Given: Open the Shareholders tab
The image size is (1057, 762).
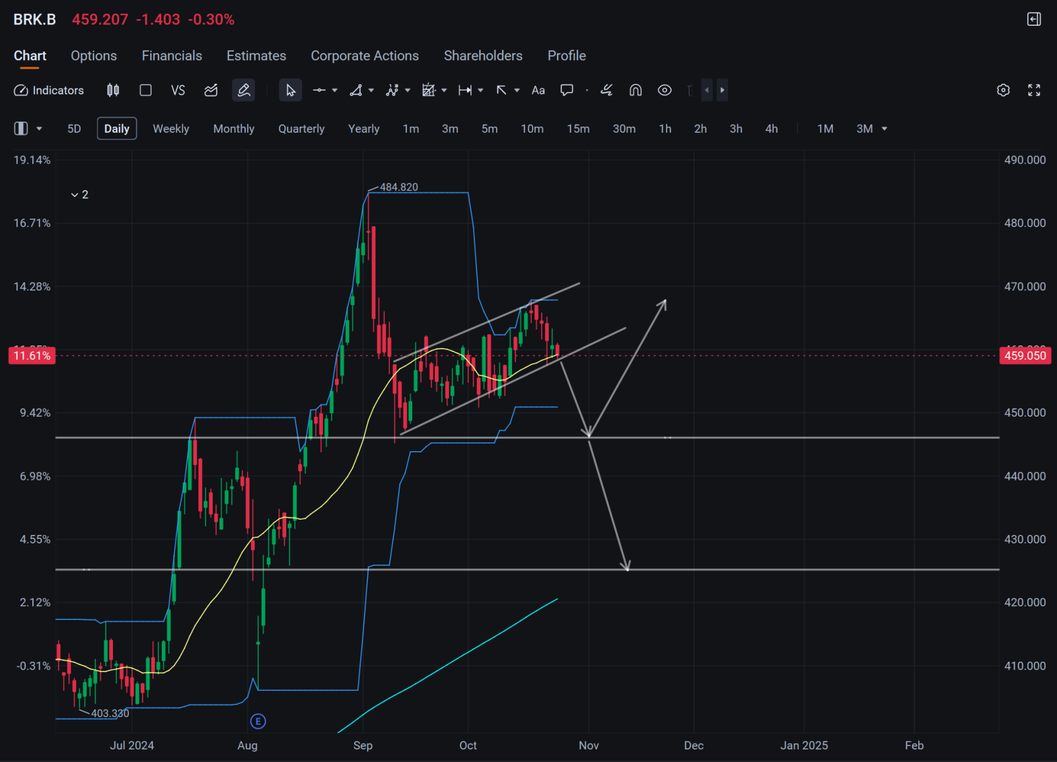Looking at the screenshot, I should [483, 56].
